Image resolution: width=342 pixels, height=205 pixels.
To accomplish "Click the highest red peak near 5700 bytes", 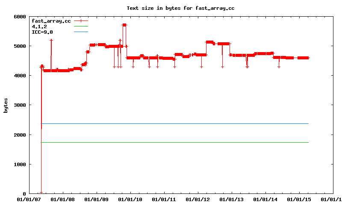I will pyautogui.click(x=124, y=25).
